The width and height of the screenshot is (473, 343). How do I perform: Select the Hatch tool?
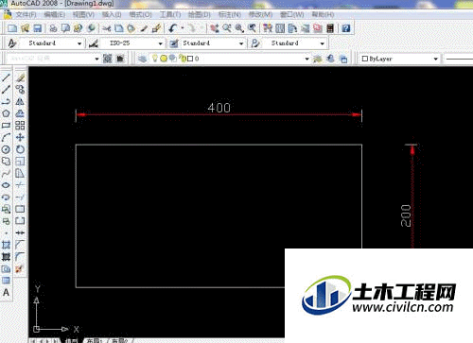6,245
